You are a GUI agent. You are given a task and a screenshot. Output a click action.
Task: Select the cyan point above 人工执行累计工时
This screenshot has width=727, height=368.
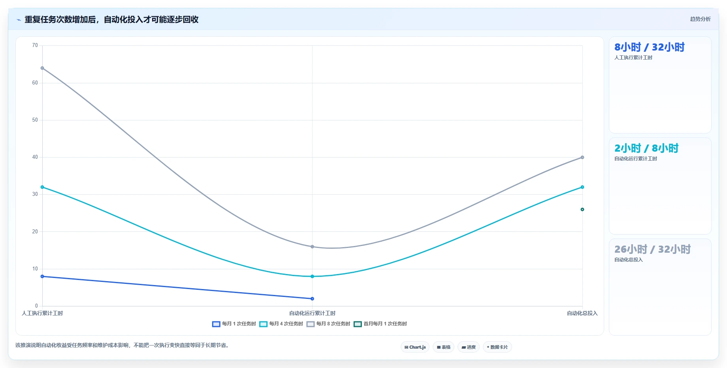[x=42, y=187]
